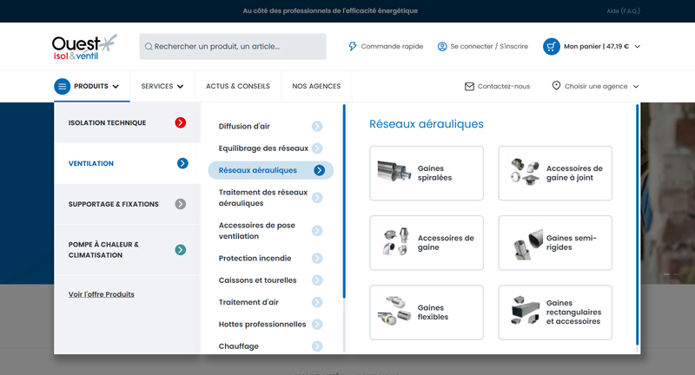Screen dimensions: 695x375
Task: Click the red arrow beside Isolation Technique
Action: click(x=181, y=123)
